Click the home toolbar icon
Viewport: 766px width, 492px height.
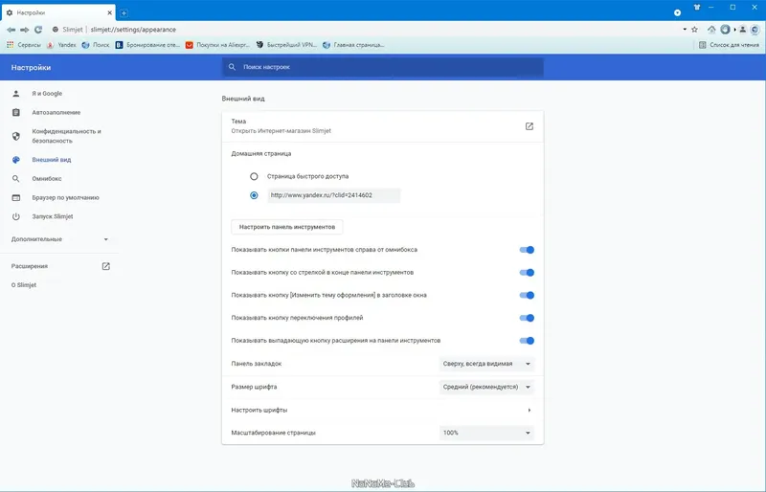[x=711, y=30]
